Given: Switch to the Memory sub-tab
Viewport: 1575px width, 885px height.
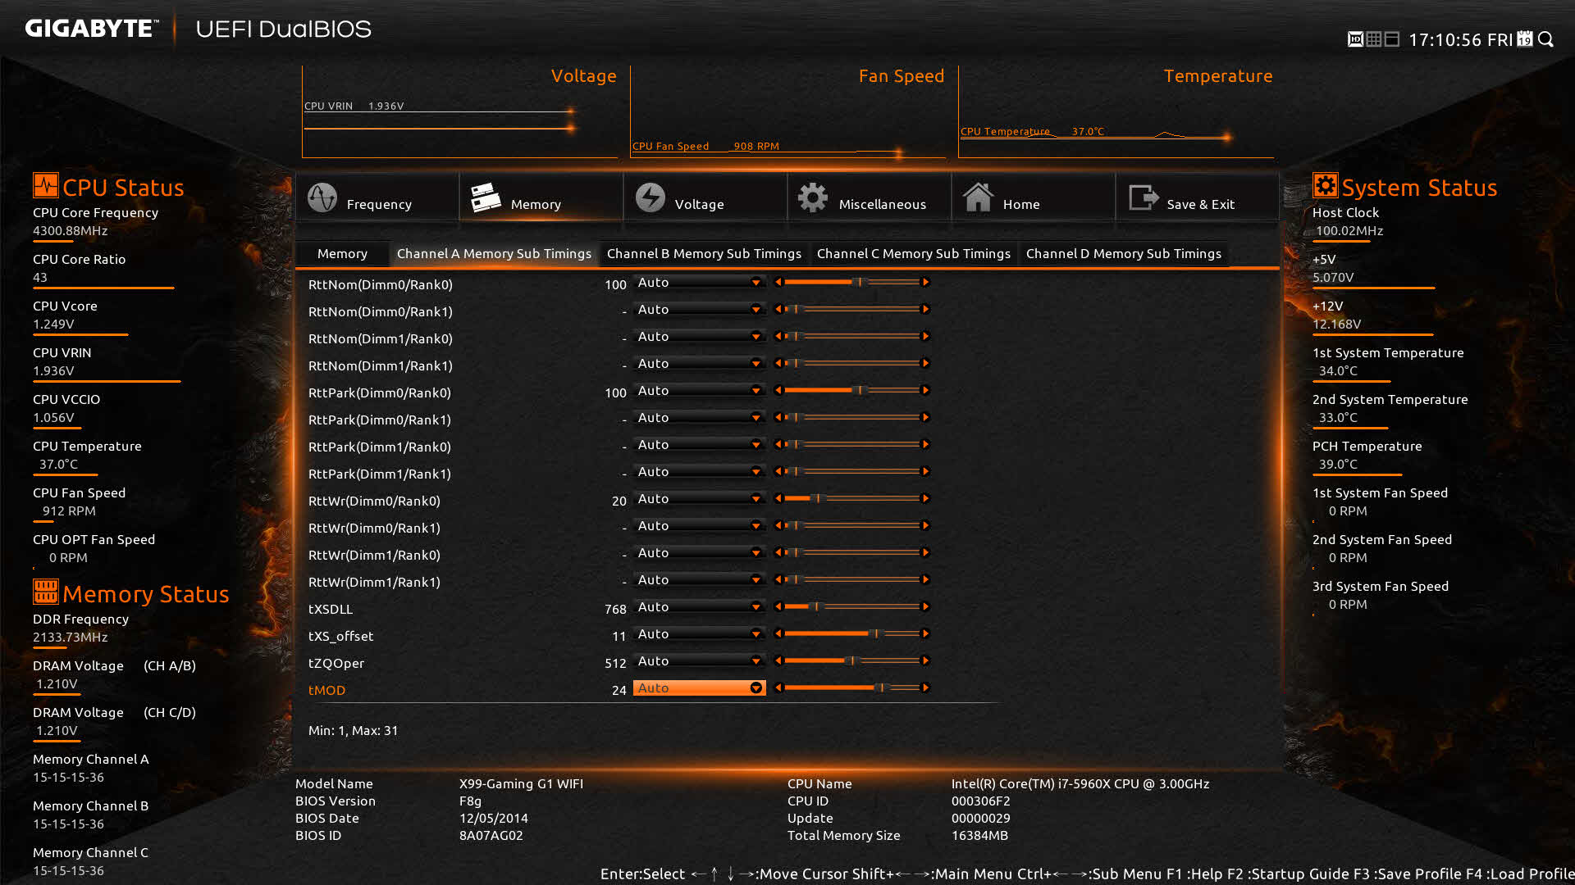Looking at the screenshot, I should point(342,254).
